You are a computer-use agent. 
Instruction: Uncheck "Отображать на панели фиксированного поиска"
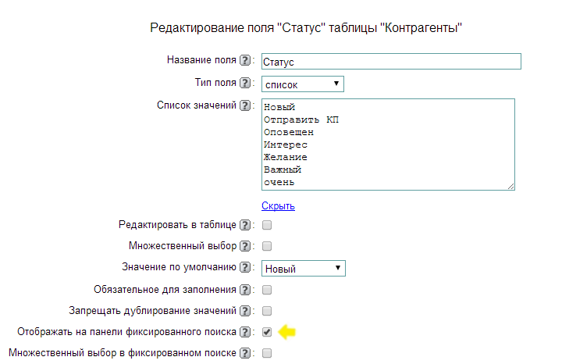tap(267, 332)
